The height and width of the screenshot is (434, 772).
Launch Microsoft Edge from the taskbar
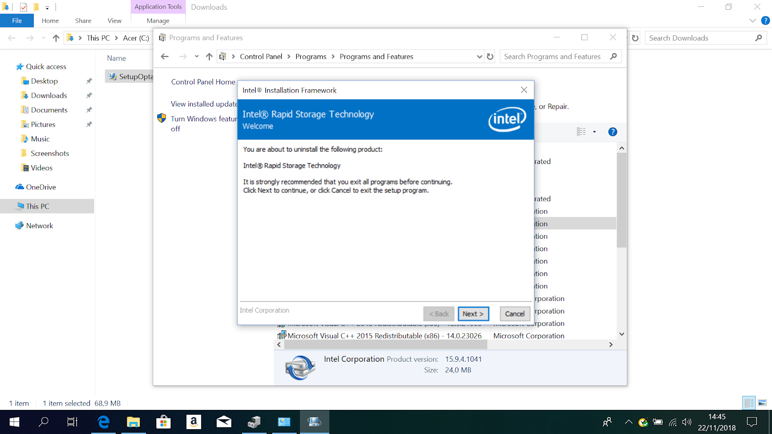(103, 422)
